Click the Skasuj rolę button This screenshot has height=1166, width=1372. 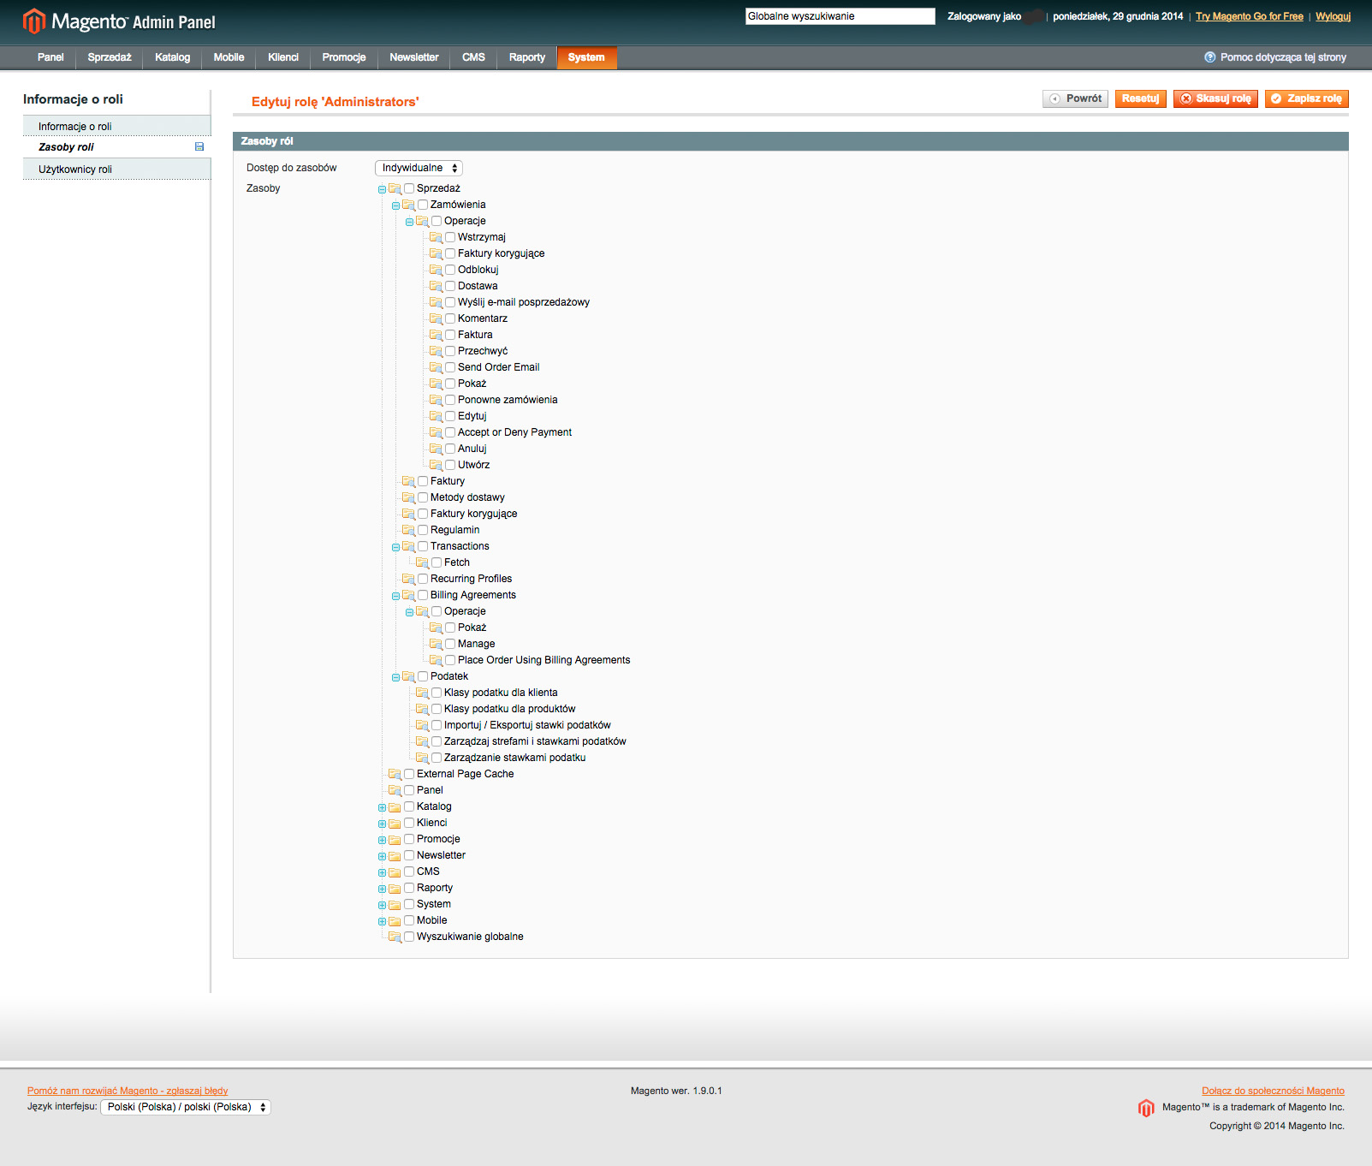tap(1215, 98)
